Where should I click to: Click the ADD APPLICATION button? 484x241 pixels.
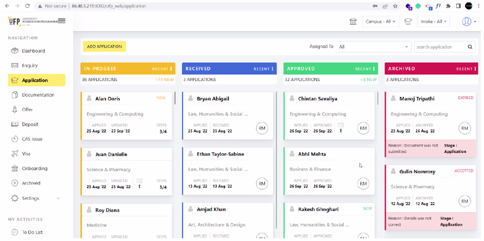[104, 46]
